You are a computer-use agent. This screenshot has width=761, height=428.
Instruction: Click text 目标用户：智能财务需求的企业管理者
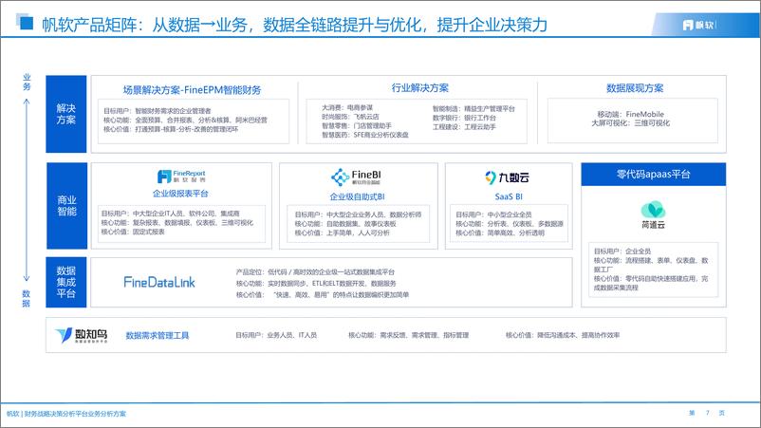pyautogui.click(x=158, y=111)
